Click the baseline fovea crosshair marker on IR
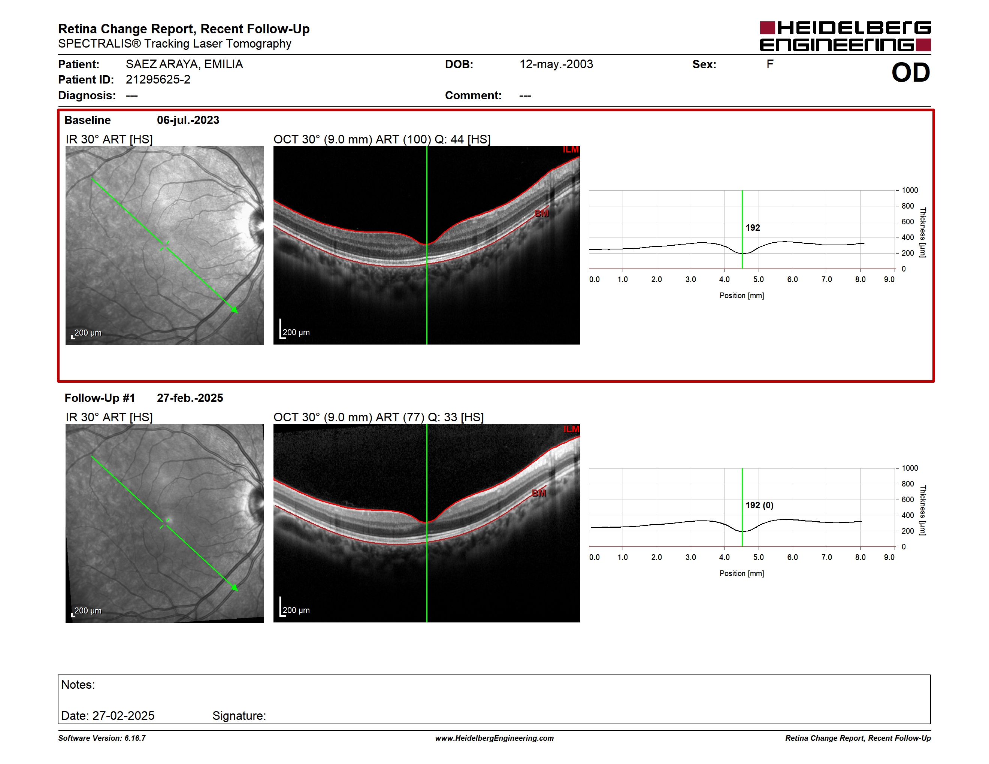Image resolution: width=989 pixels, height=764 pixels. click(x=165, y=246)
